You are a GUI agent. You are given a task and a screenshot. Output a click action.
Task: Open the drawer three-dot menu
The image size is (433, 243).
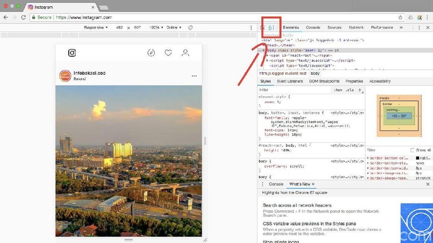coord(262,184)
